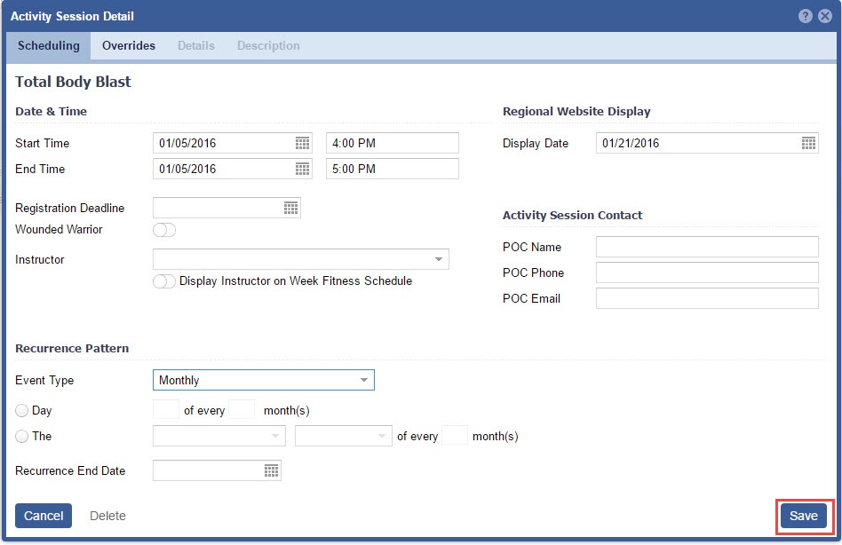Open the Start Time calendar picker icon
This screenshot has height=545, width=842.
click(x=302, y=143)
